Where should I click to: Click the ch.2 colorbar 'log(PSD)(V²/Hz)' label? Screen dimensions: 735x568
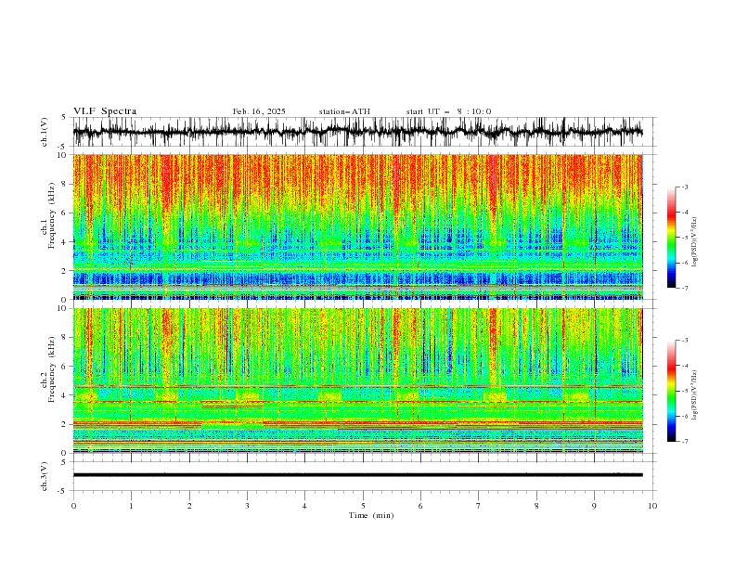pyautogui.click(x=694, y=394)
